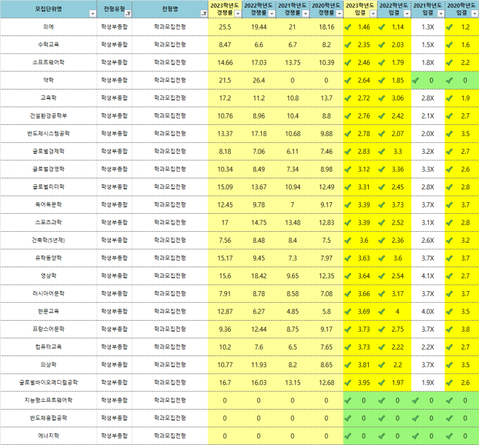Click the checkmark beside 4 in 한문교육 row
Image resolution: width=479 pixels, height=445 pixels.
382,312
